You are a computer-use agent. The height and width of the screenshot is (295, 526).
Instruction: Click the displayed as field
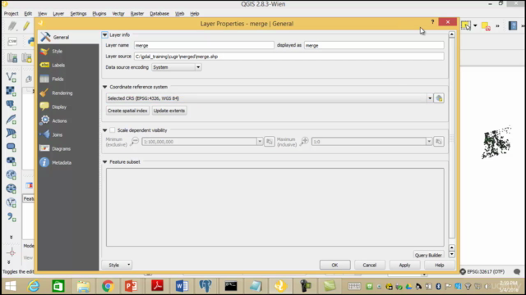(374, 46)
